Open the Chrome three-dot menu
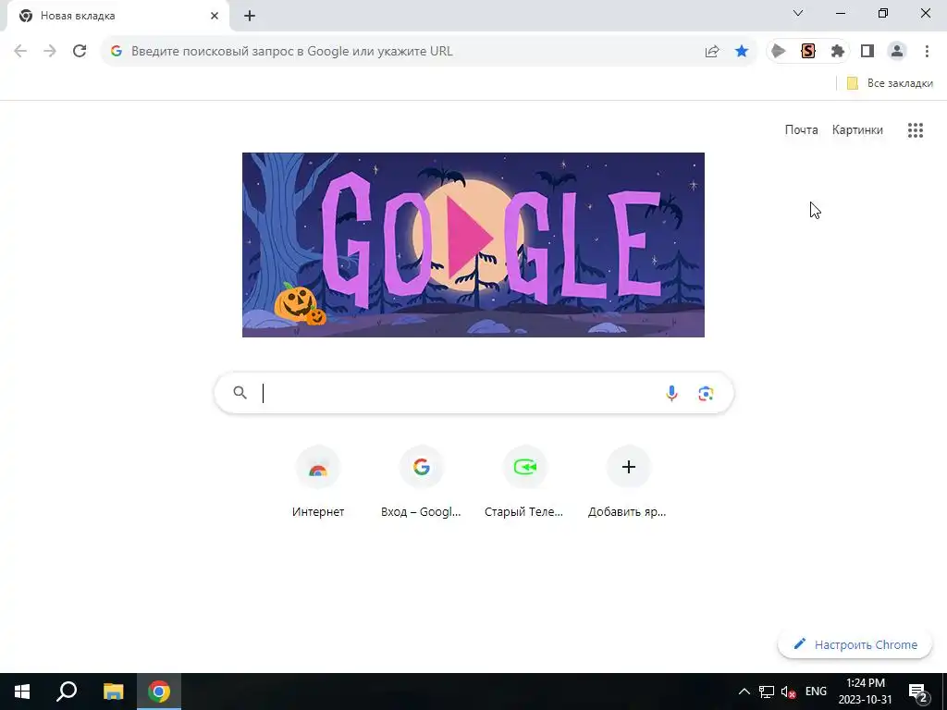Screen dimensions: 947x710 (927, 52)
